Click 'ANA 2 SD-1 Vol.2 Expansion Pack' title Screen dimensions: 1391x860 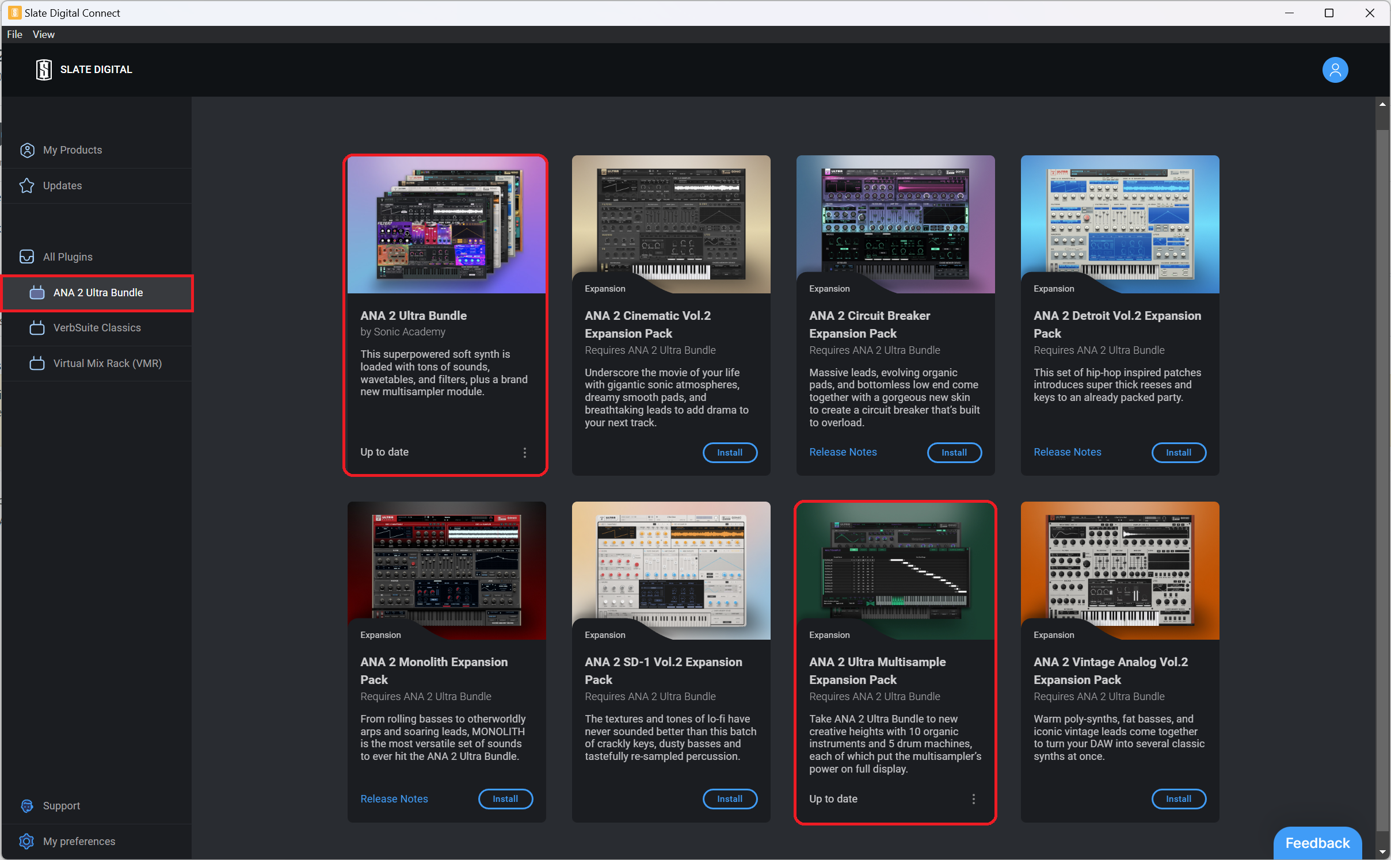tap(664, 671)
